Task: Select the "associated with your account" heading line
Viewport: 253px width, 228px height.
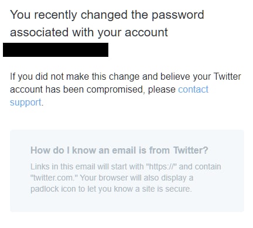Action: 89,33
